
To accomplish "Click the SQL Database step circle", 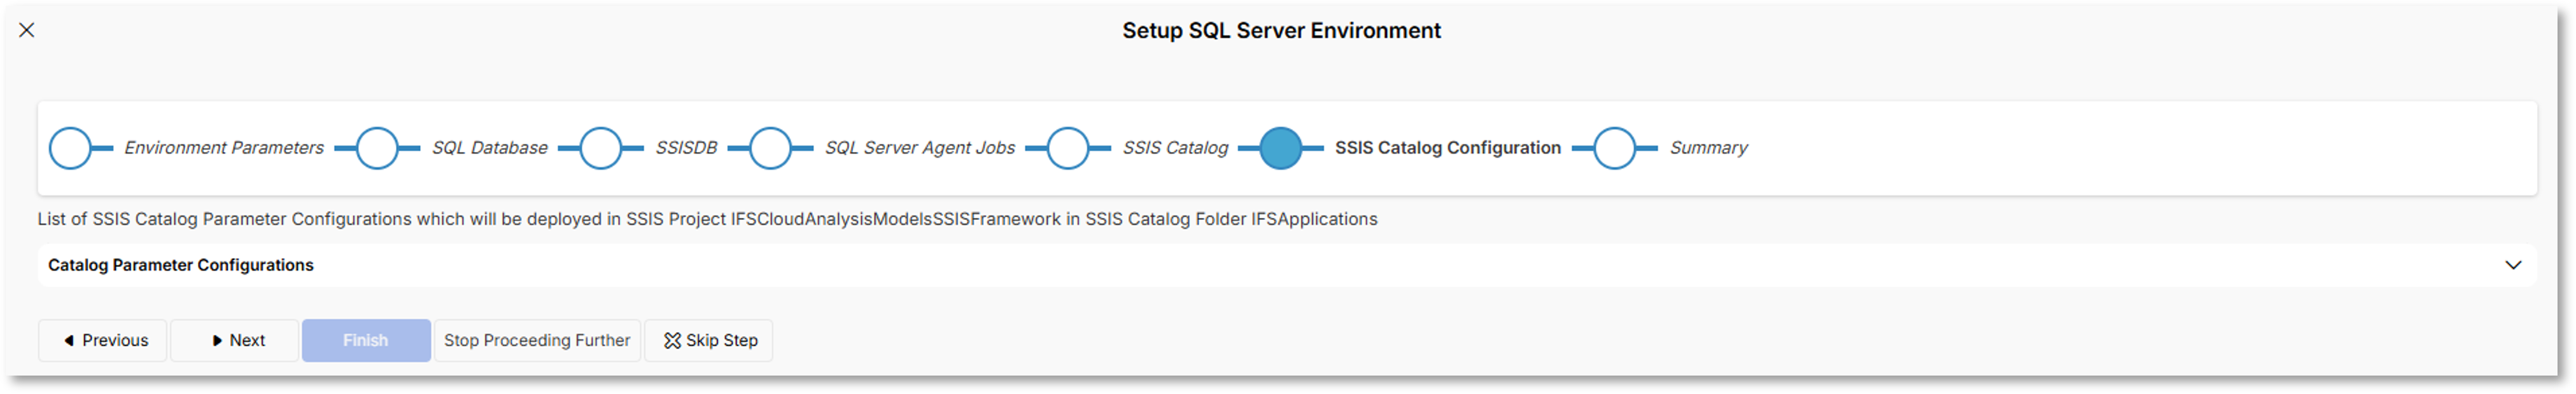I will coord(377,149).
